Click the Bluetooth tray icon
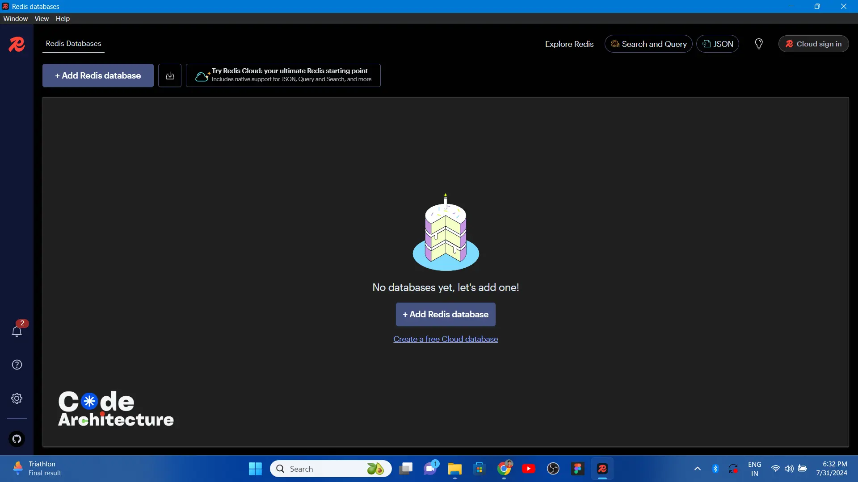This screenshot has height=482, width=858. [x=715, y=469]
